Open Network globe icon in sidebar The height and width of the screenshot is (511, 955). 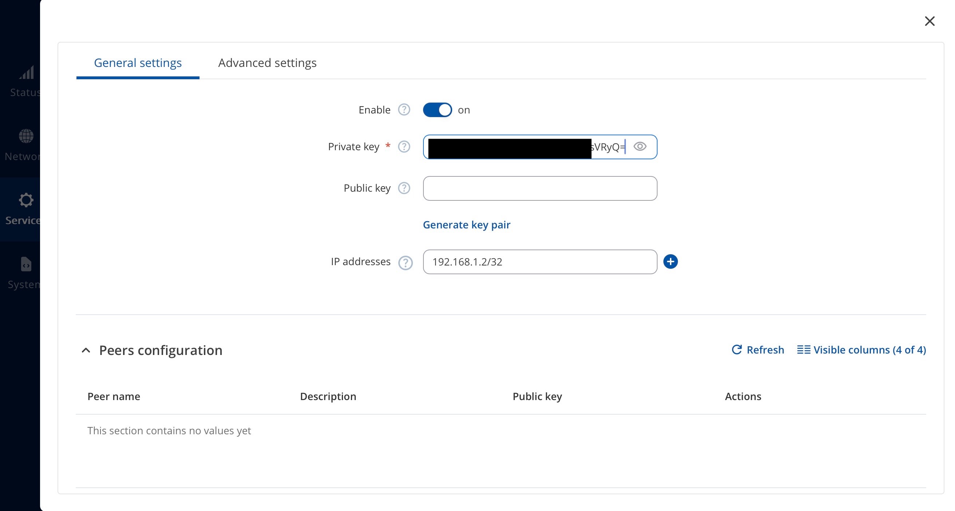point(25,136)
